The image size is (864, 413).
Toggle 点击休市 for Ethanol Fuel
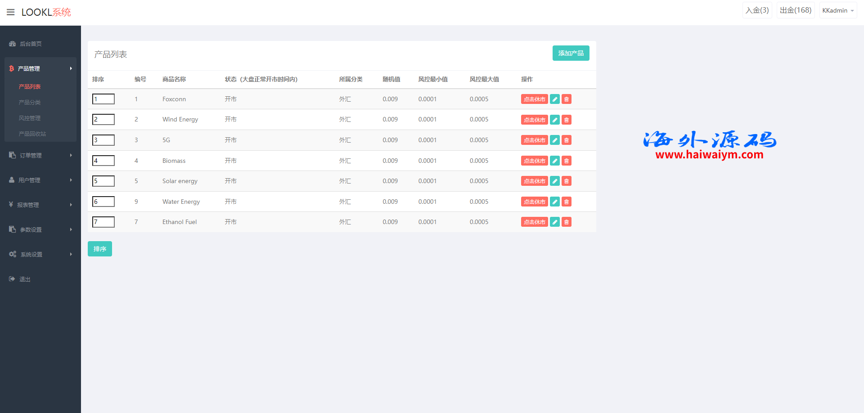534,222
